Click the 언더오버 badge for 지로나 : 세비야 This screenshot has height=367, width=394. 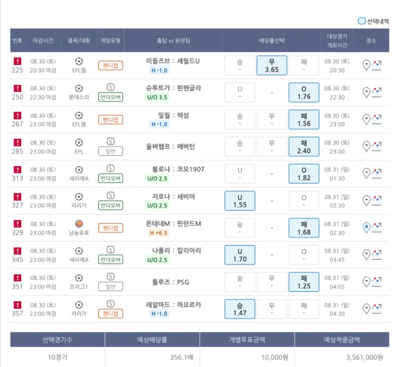click(x=111, y=206)
